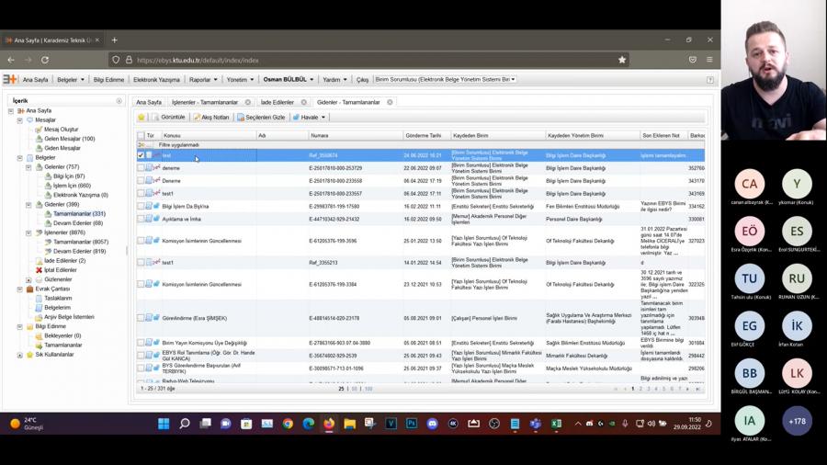Sort by Gönderme Tarihi column header
Viewport: 827px width, 465px height.
tap(423, 135)
